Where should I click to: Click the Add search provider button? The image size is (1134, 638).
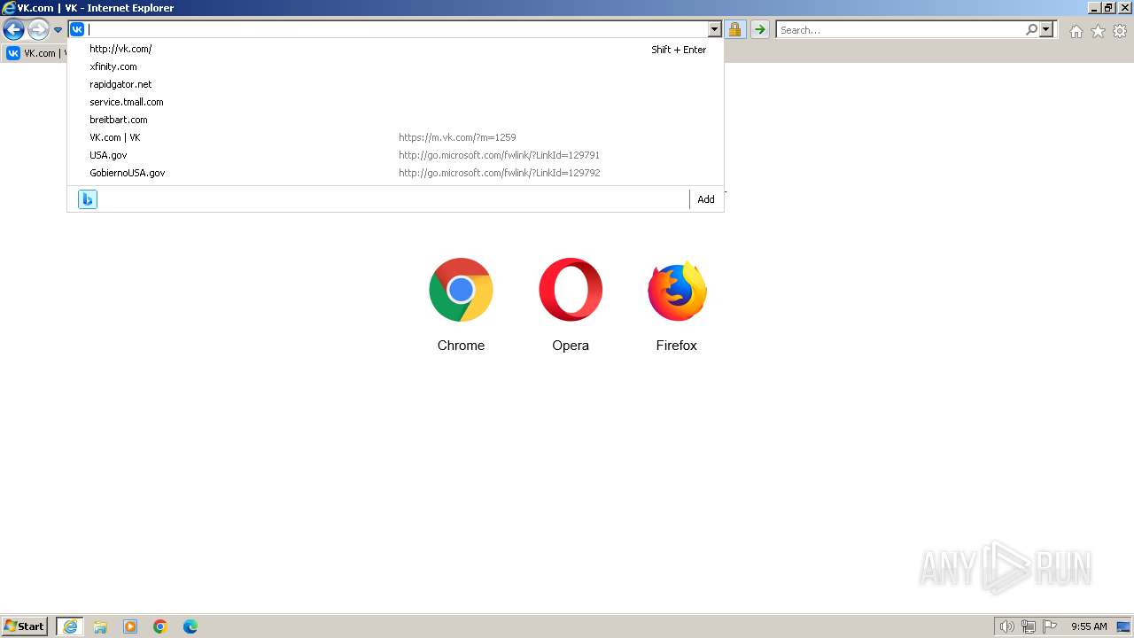pyautogui.click(x=706, y=199)
